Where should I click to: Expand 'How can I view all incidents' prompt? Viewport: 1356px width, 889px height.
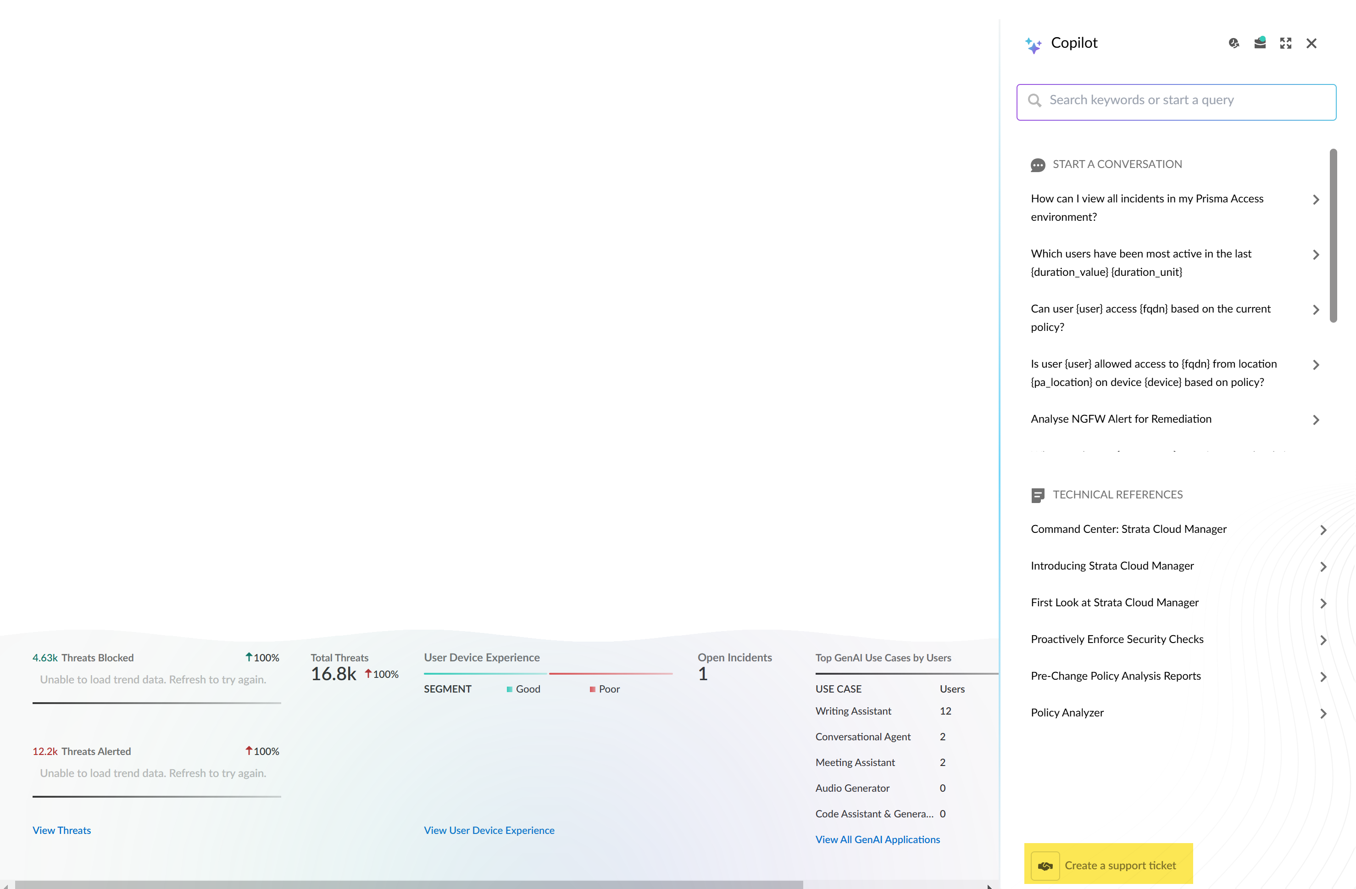pyautogui.click(x=1316, y=200)
